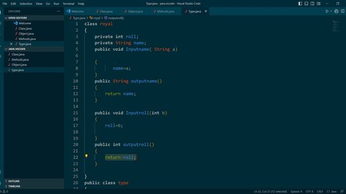Image resolution: width=346 pixels, height=194 pixels.
Task: Open the Terminal menu
Action: point(69,4)
